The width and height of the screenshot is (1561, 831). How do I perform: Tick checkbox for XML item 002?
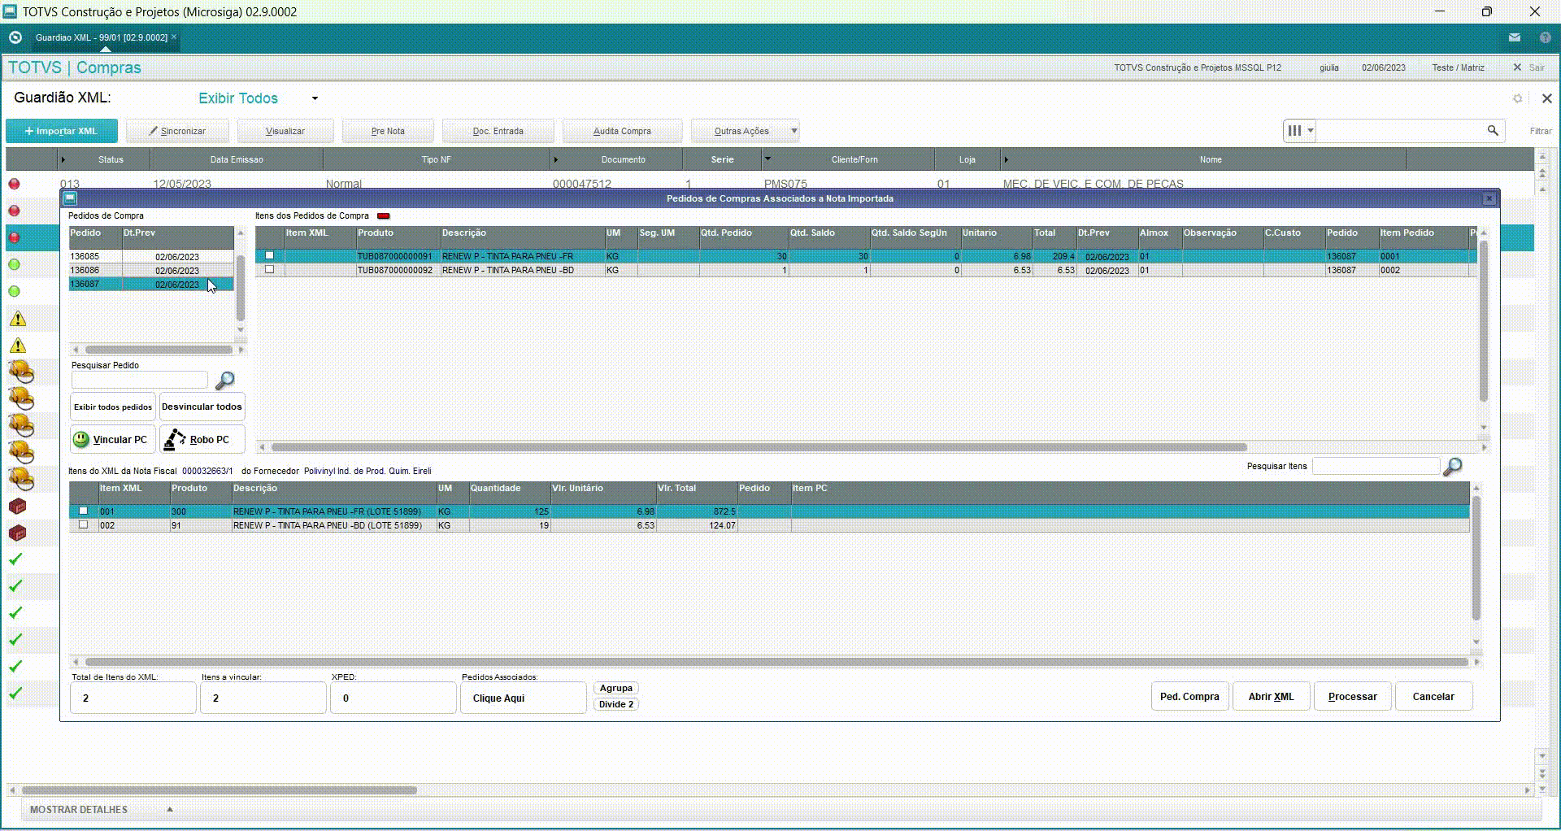point(83,524)
